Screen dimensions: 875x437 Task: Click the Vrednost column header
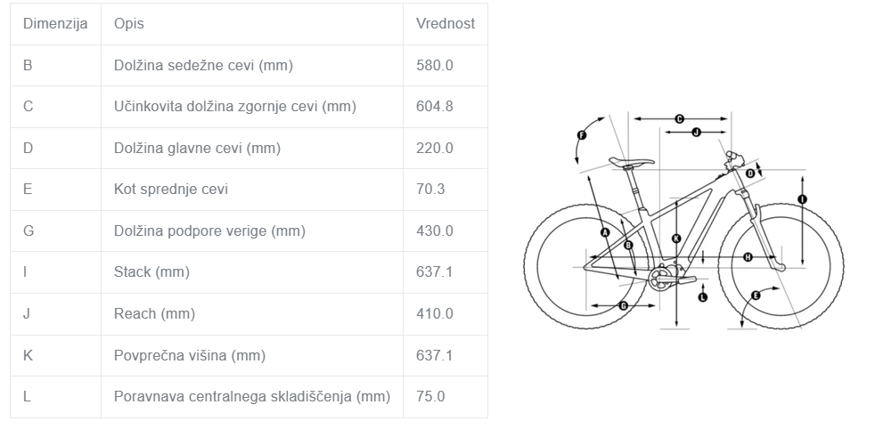coord(446,24)
